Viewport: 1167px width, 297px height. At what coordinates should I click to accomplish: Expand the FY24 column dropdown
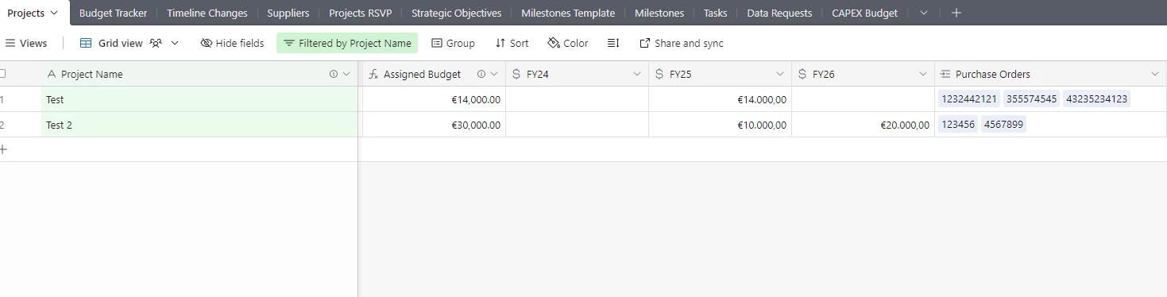636,74
